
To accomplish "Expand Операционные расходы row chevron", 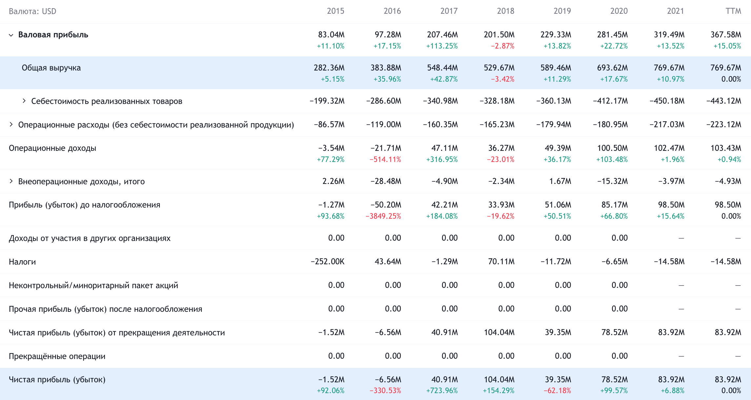I will pos(11,125).
